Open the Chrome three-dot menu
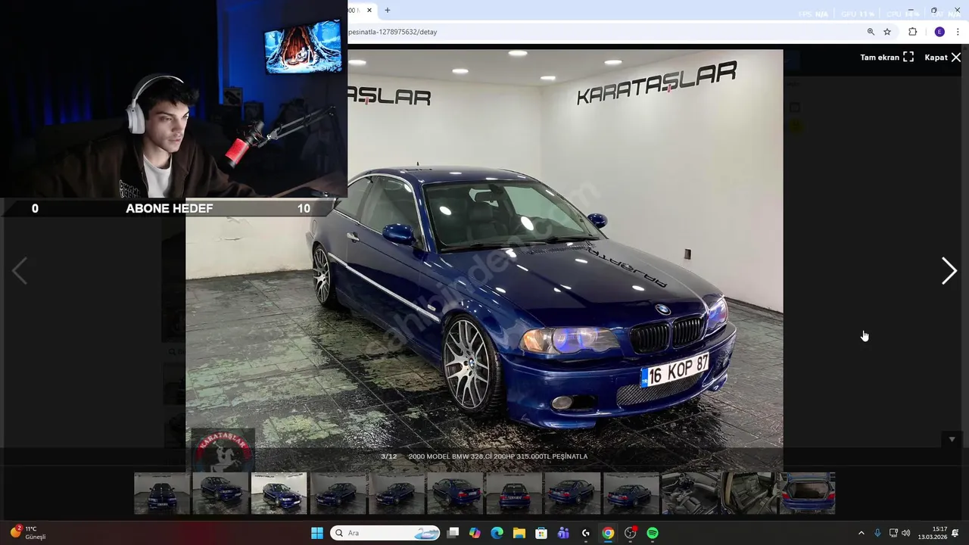Image resolution: width=969 pixels, height=545 pixels. [x=958, y=32]
